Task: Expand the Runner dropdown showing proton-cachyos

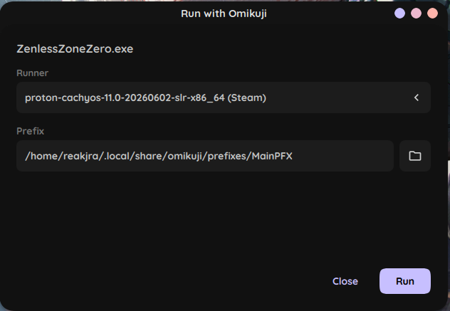Action: click(224, 97)
